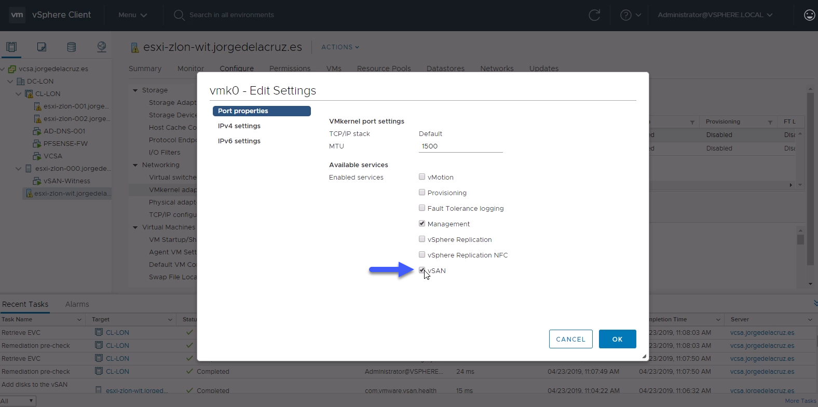Collapse the Networking configure section
Viewport: 818px width, 407px height.
135,165
